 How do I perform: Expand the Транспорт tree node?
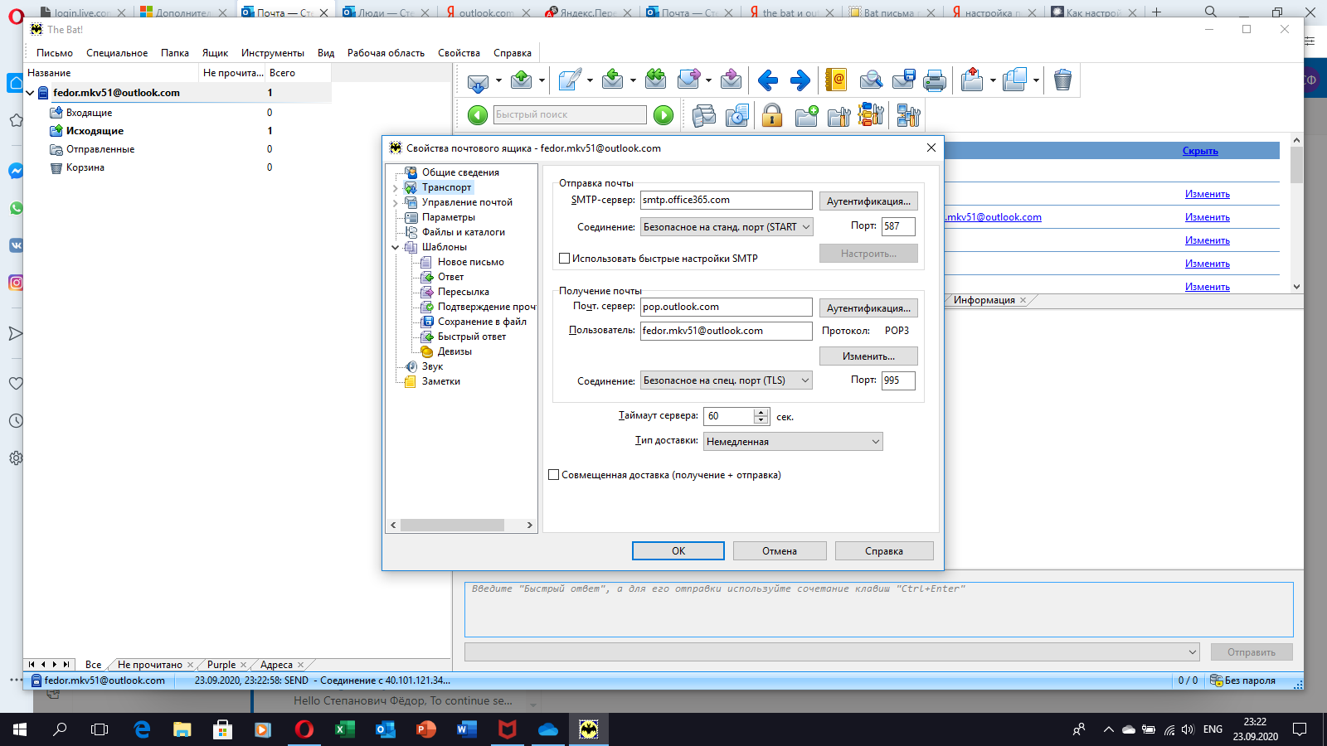(395, 188)
